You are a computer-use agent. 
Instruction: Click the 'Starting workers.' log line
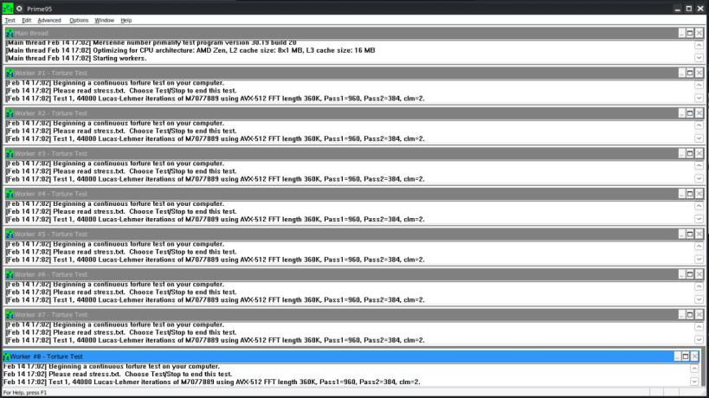pyautogui.click(x=76, y=58)
